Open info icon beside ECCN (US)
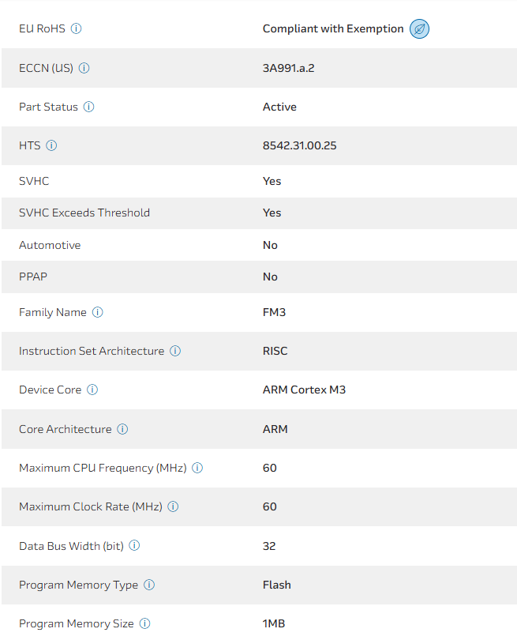This screenshot has height=640, width=517. click(84, 68)
